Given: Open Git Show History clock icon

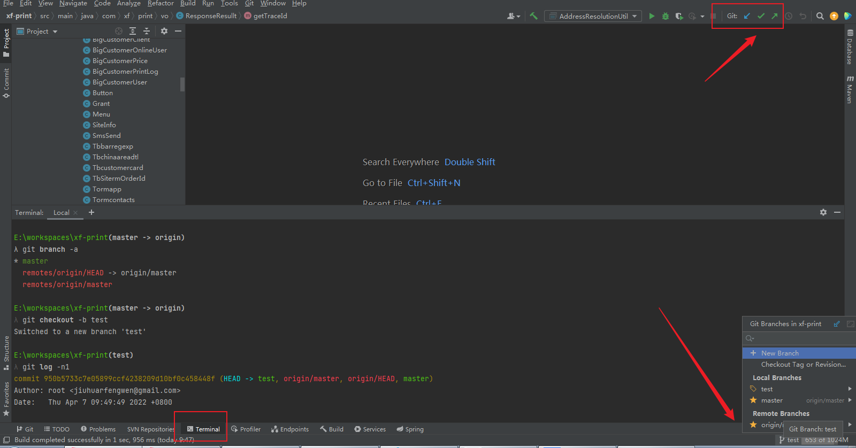Looking at the screenshot, I should [x=789, y=16].
